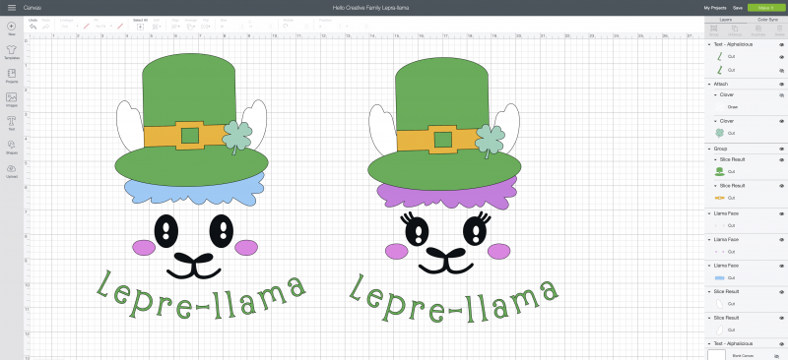Click the Select All icon
The width and height of the screenshot is (788, 360).
pos(140,27)
